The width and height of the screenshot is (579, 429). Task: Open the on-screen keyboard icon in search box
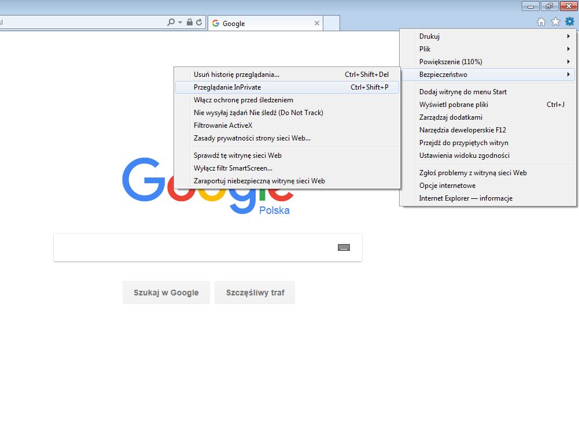344,247
